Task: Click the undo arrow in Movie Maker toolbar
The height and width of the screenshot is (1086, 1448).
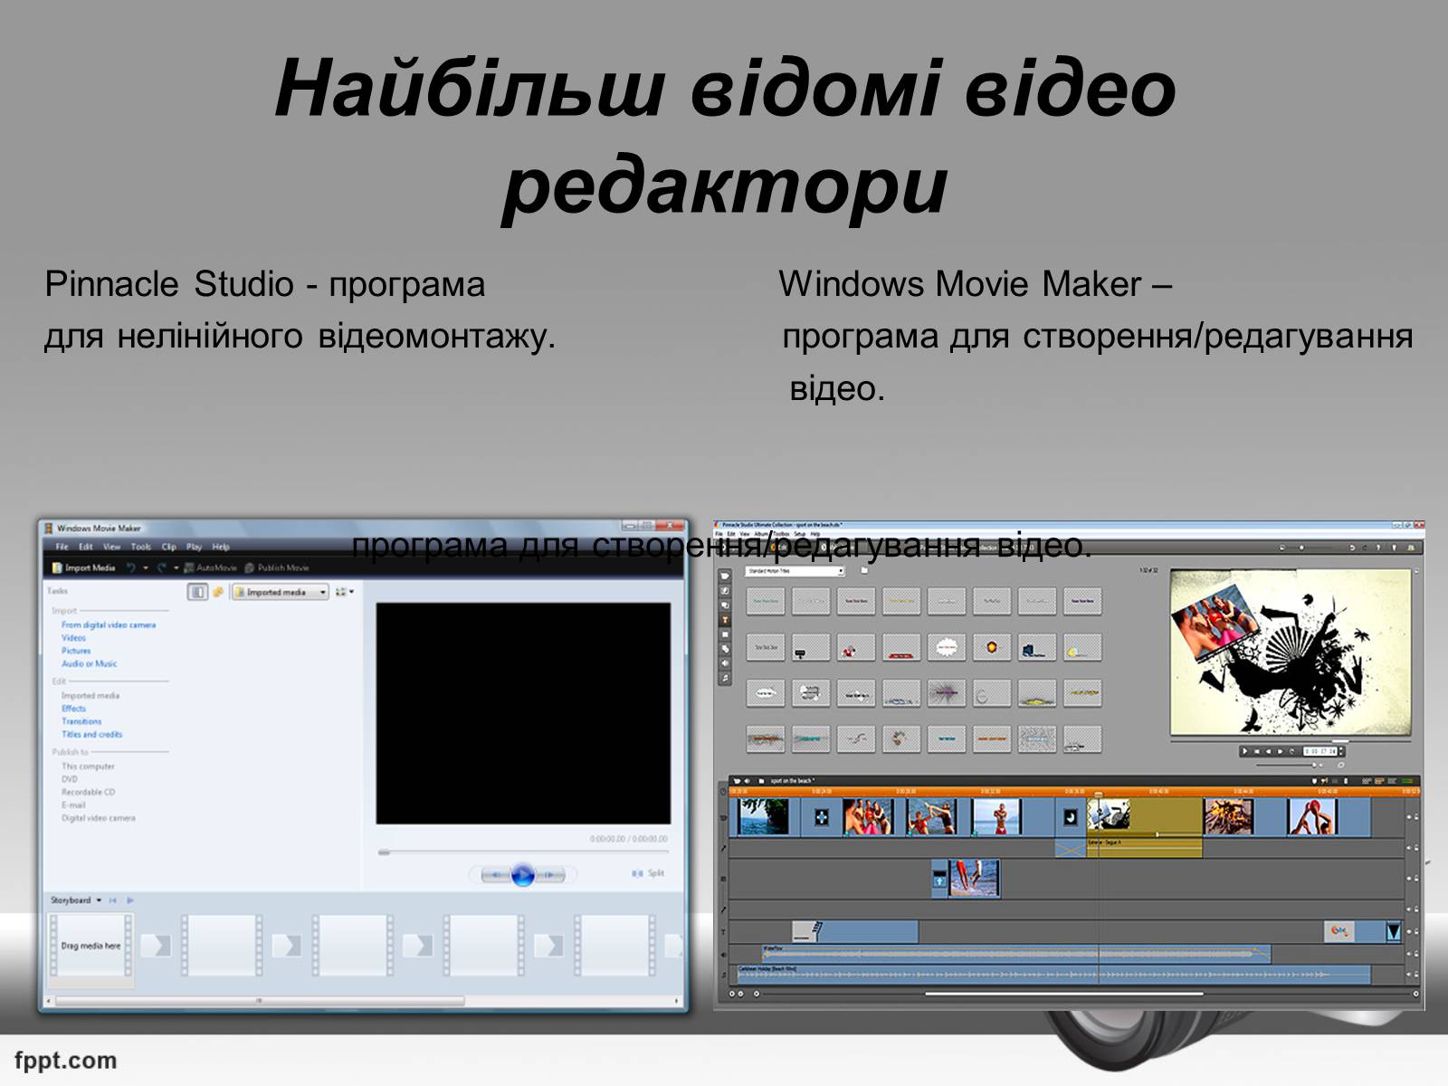Action: (130, 567)
